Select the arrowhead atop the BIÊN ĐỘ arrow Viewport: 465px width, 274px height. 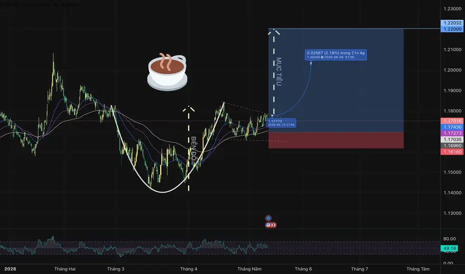[x=189, y=109]
